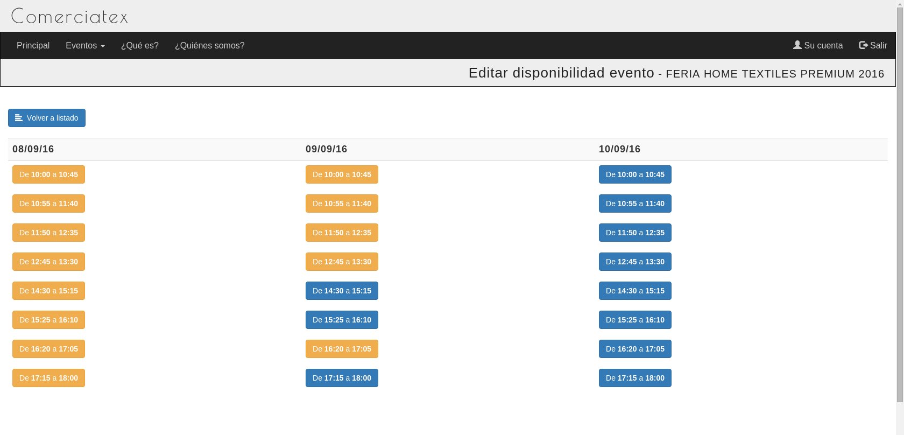Screen dimensions: 904x435
Task: Toggle 09/09/16 slot 10:55 to 11:40
Action: pyautogui.click(x=342, y=204)
